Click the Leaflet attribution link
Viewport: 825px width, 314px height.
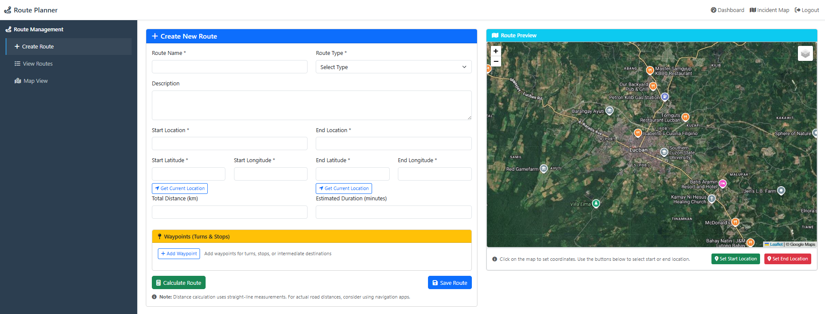pyautogui.click(x=776, y=245)
